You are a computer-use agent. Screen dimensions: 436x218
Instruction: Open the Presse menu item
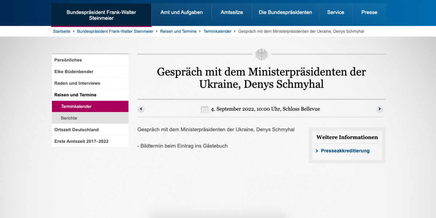[369, 12]
